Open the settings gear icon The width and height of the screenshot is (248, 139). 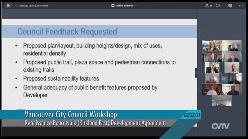[x=230, y=6]
